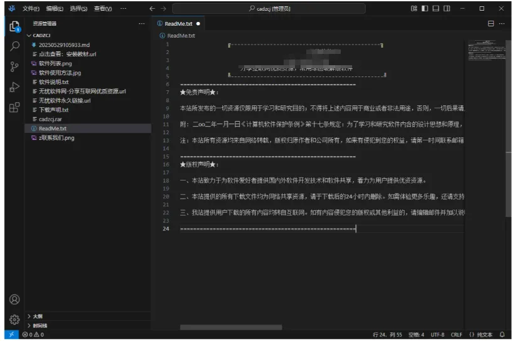519x341 pixels.
Task: Open the 选择(S) menu
Action: point(78,9)
